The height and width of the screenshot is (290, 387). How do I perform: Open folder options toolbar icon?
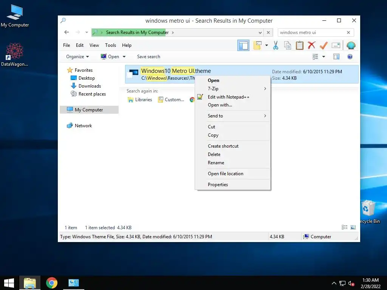[x=257, y=45]
